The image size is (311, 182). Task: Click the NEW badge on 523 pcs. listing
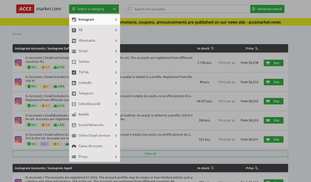(44, 144)
